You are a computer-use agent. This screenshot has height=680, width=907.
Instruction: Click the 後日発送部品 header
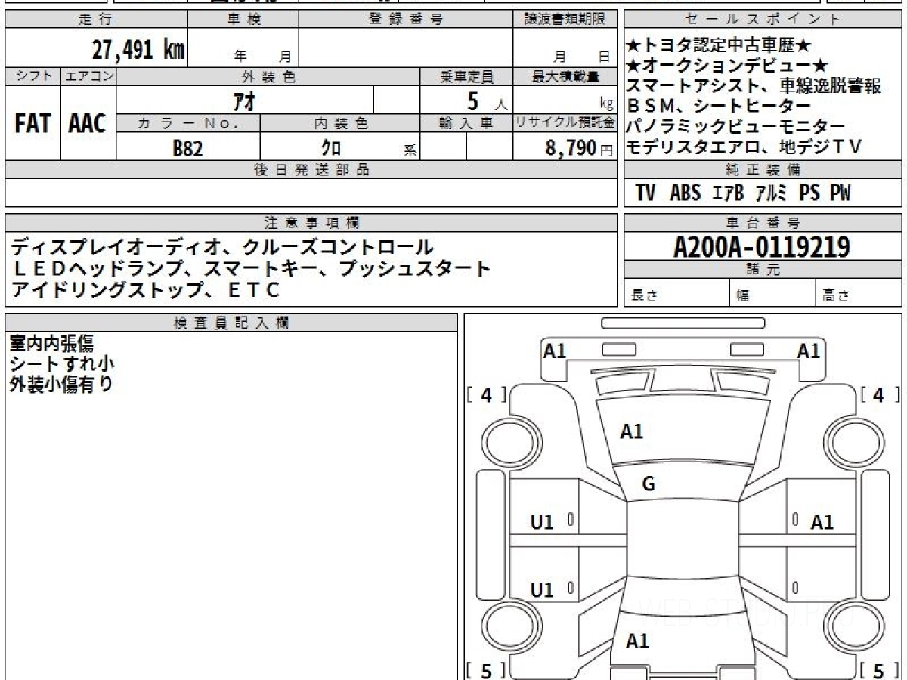311,170
